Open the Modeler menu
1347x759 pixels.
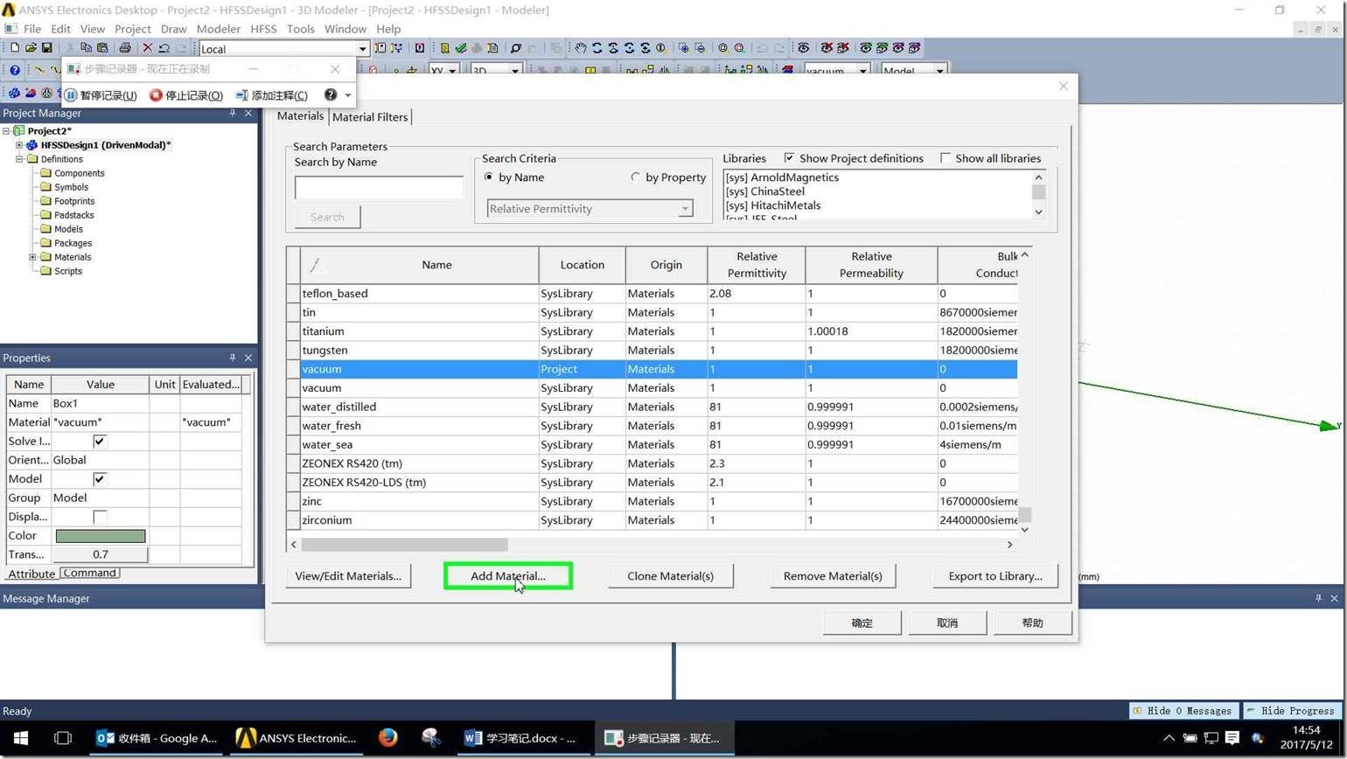218,29
